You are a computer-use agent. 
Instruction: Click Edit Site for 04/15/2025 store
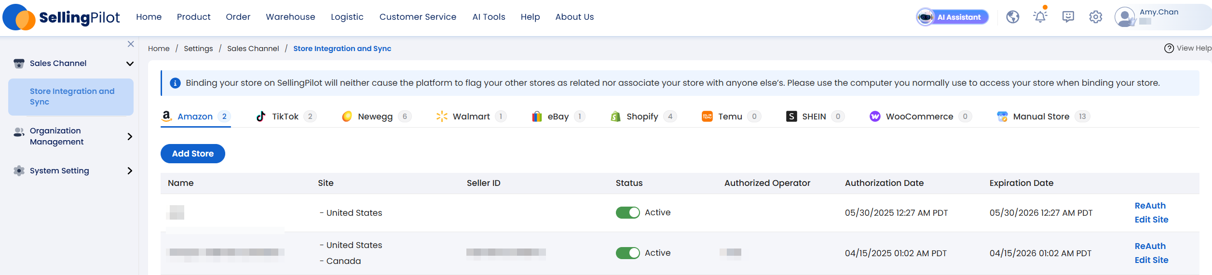(x=1151, y=260)
